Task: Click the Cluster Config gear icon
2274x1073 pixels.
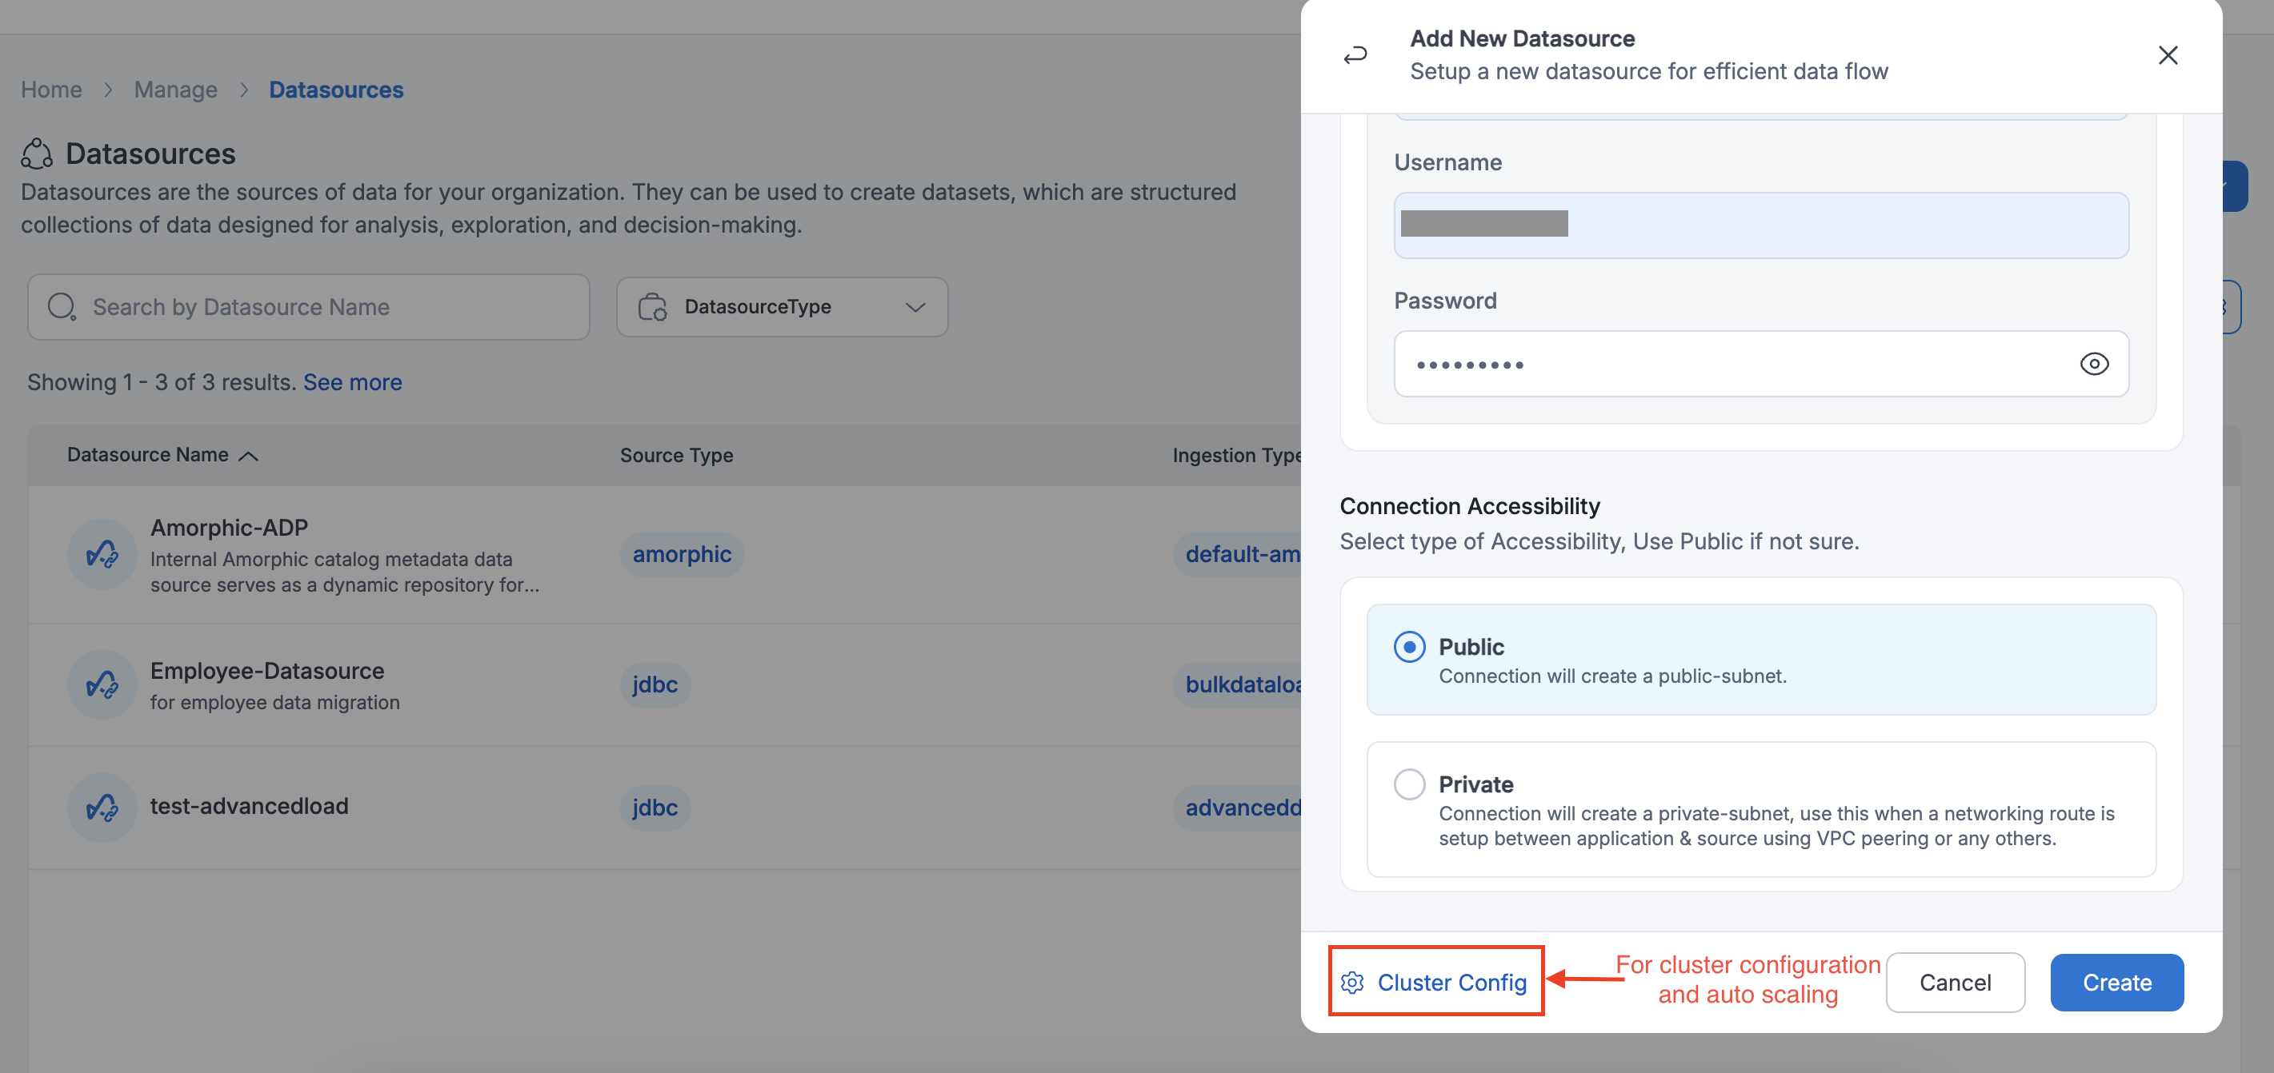Action: (x=1352, y=982)
